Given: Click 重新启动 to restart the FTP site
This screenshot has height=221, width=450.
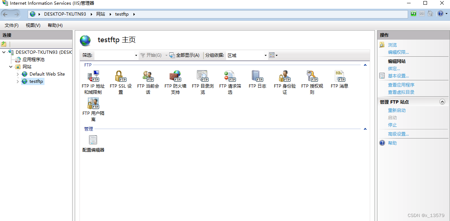Looking at the screenshot, I should (397, 110).
